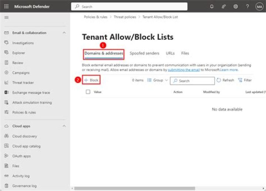Switch to Domains & addresses tab
The width and height of the screenshot is (266, 191).
(104, 53)
